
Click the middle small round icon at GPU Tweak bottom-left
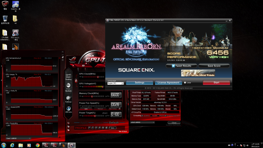coord(69,127)
